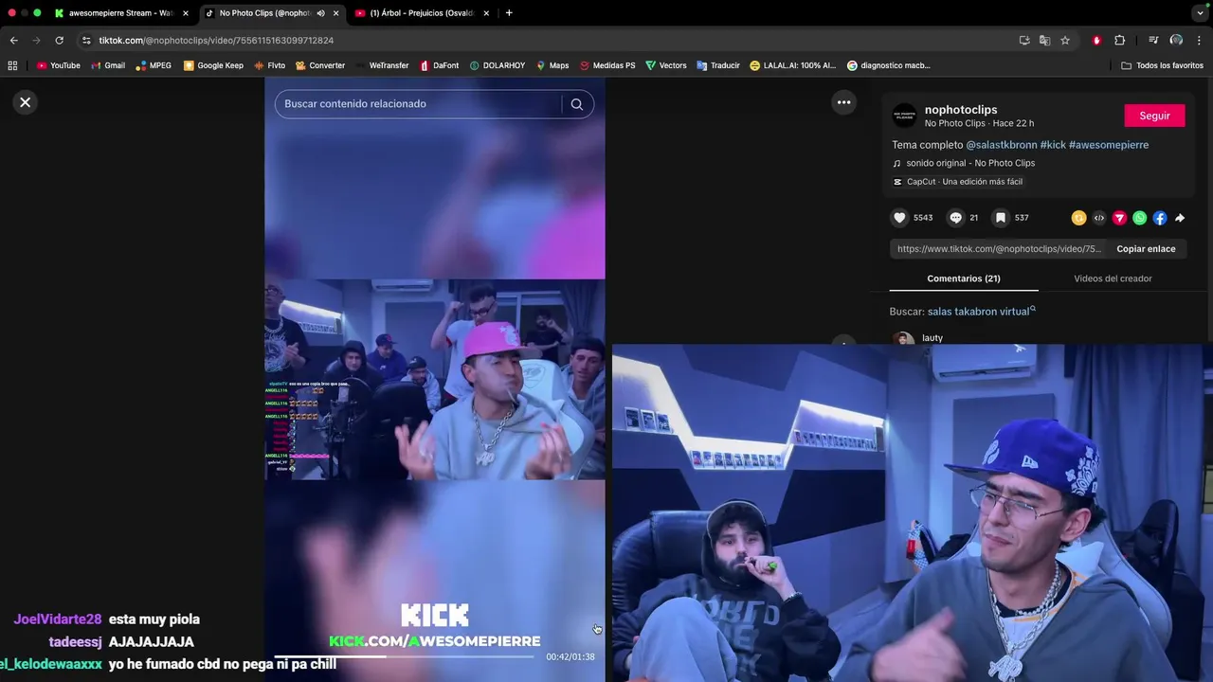Open sonido original - No Photo Clips
Viewport: 1213px width, 682px height.
click(x=970, y=163)
